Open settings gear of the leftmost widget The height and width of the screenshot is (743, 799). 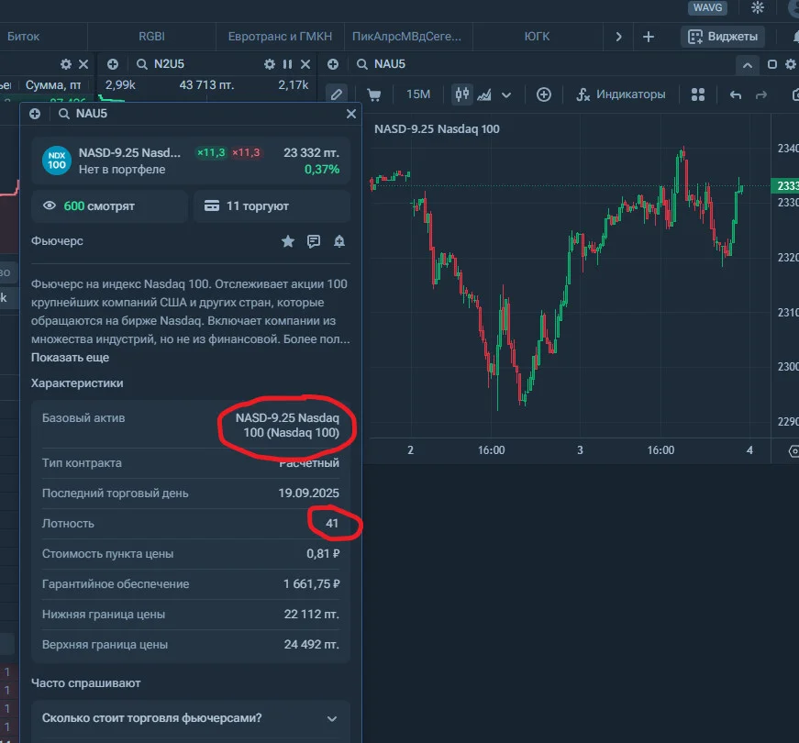click(x=66, y=64)
